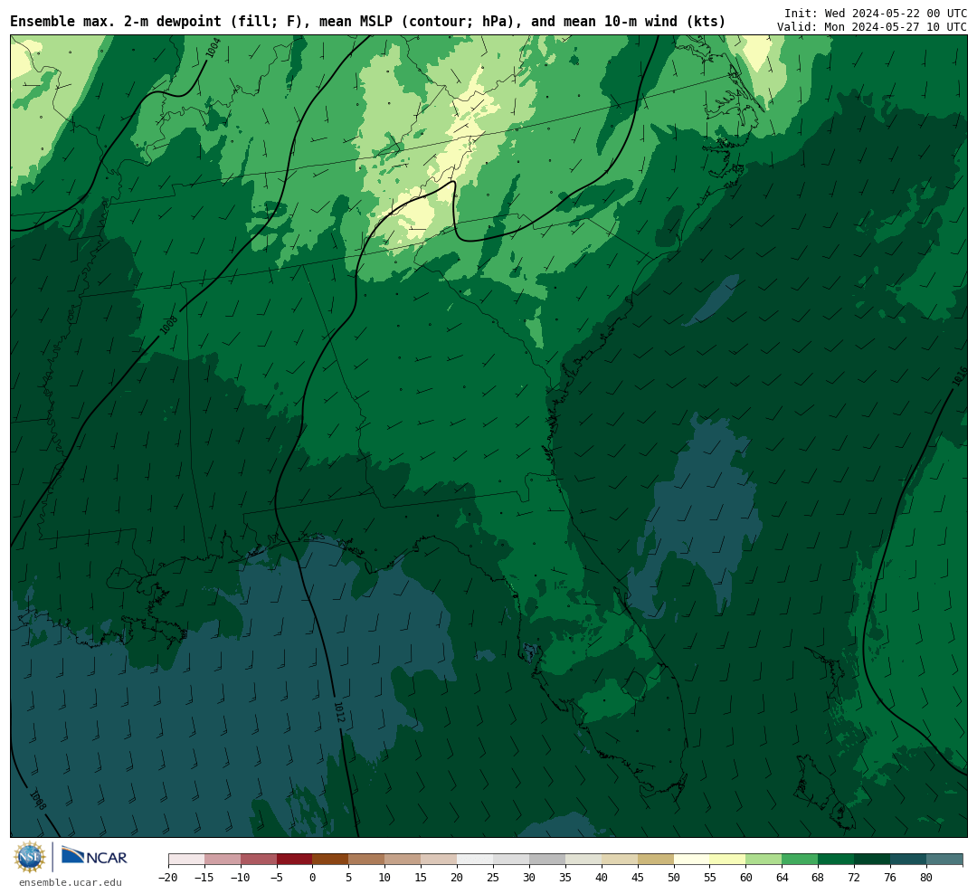Pick the colorbar swatch between -10 and -5
Image resolution: width=977 pixels, height=894 pixels.
click(259, 860)
